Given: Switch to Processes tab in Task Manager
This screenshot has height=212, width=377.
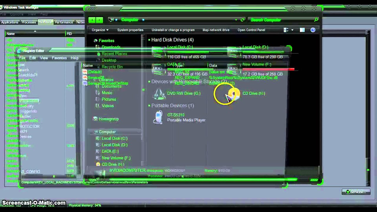Looking at the screenshot, I should coord(29,22).
